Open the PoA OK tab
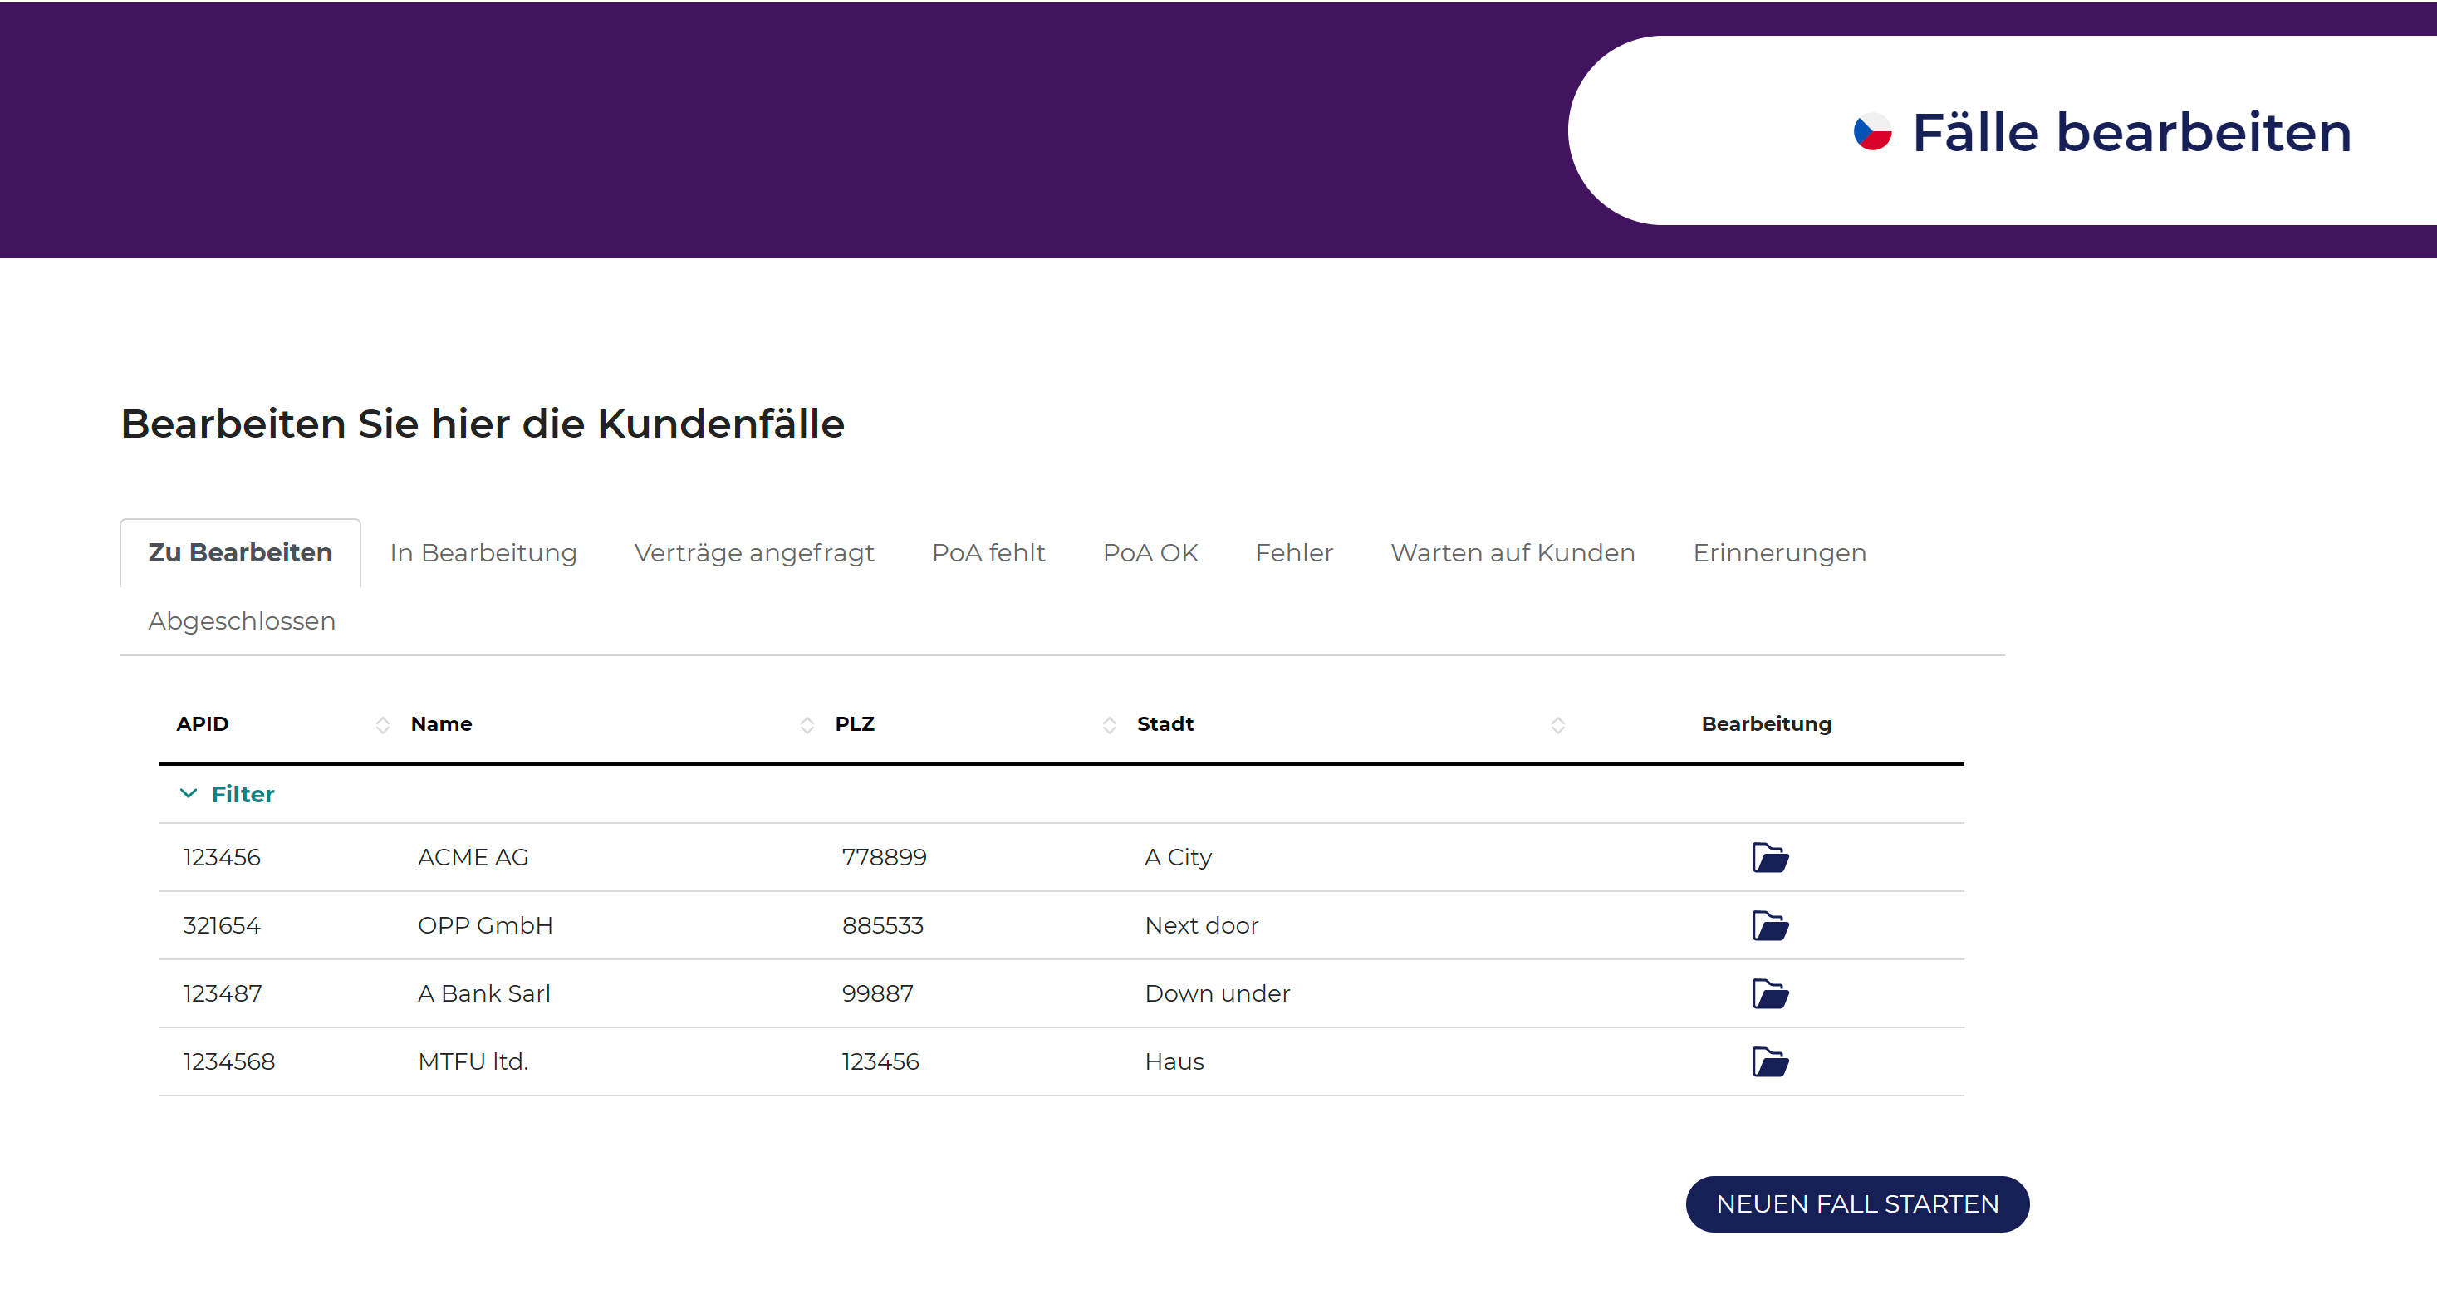 pos(1150,552)
